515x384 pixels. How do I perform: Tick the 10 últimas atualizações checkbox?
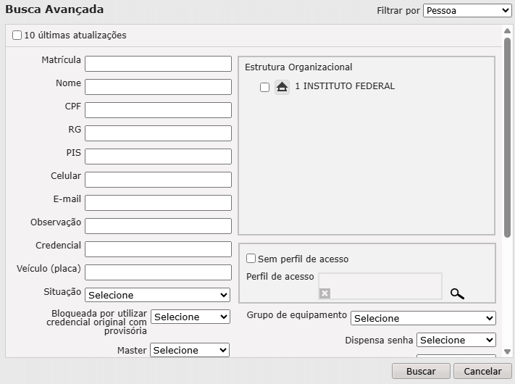pyautogui.click(x=17, y=36)
